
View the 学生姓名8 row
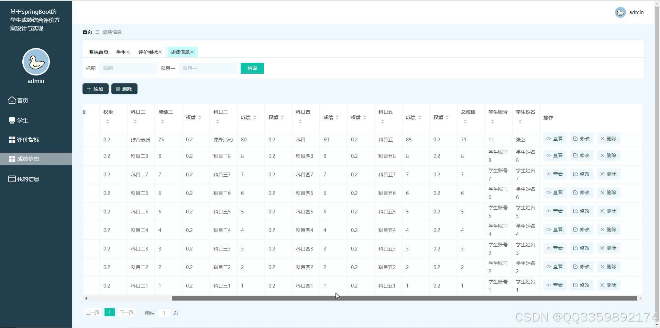point(554,155)
